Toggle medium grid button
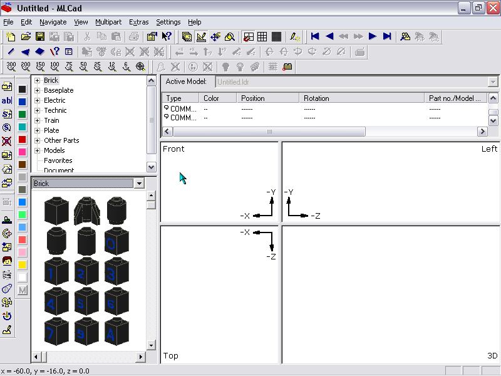The width and height of the screenshot is (501, 376). (x=262, y=37)
